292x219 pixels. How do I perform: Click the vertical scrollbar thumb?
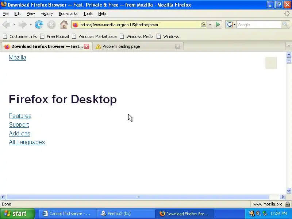tap(289, 61)
